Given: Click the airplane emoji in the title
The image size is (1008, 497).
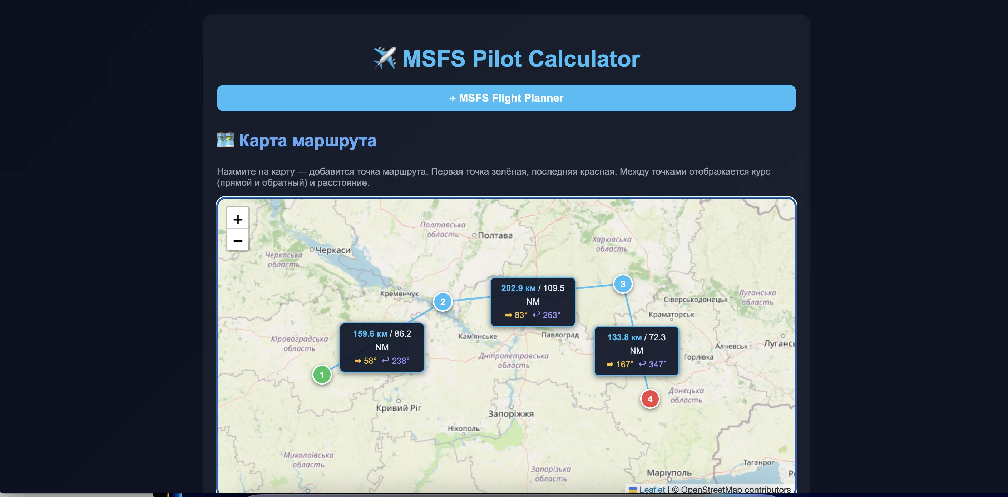Looking at the screenshot, I should [384, 58].
